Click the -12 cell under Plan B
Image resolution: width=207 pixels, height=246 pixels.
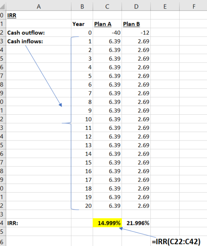tap(136, 33)
